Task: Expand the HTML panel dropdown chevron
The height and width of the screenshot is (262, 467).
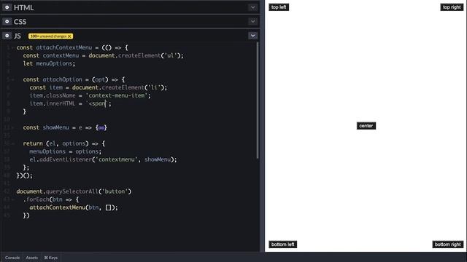Action: point(252,7)
